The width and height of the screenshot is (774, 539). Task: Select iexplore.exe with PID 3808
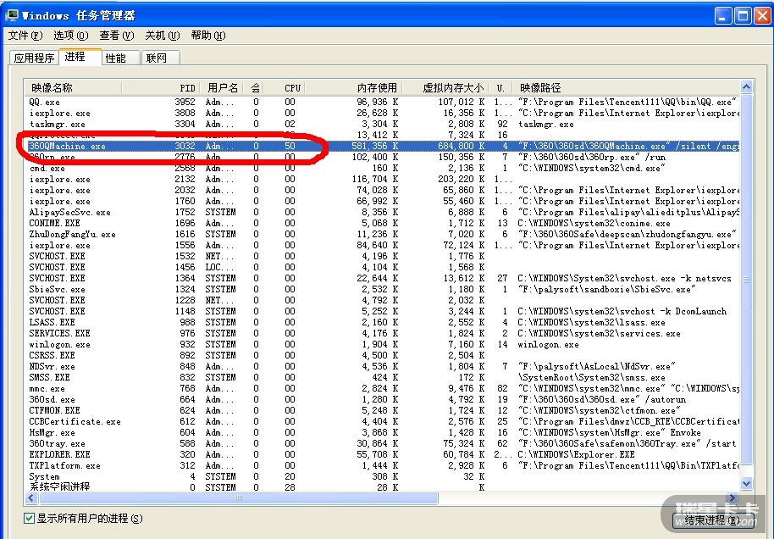point(382,113)
